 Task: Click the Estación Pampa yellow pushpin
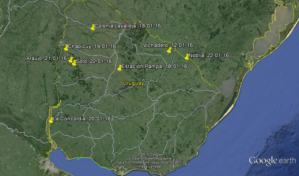[119, 67]
